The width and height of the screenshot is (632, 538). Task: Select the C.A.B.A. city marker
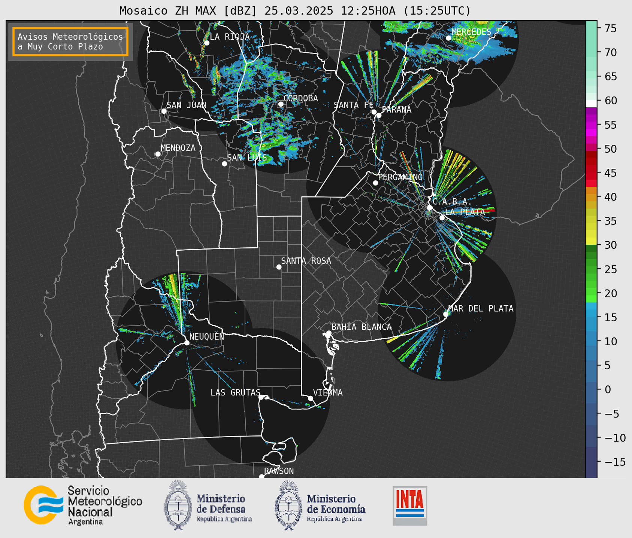[x=430, y=208]
